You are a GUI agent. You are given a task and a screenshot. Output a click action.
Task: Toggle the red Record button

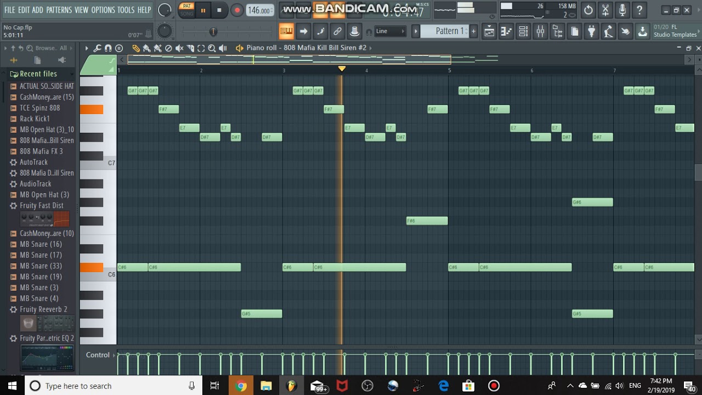237,10
